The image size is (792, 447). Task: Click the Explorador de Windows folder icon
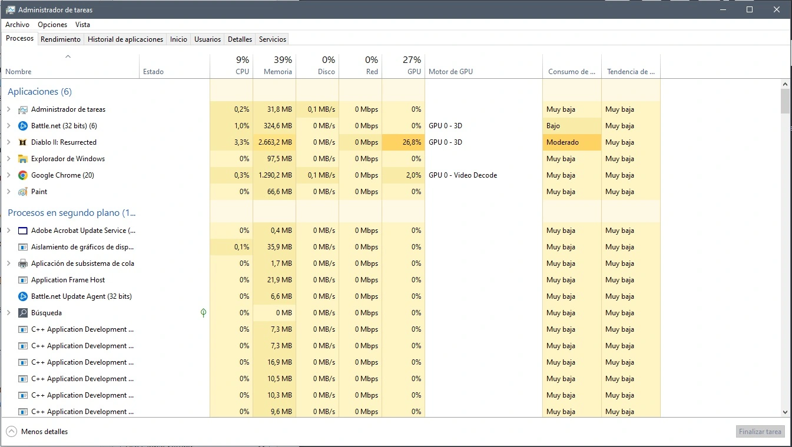tap(23, 159)
